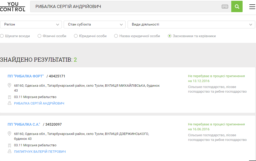Click the green magnifier search button
Screen dimensions: 256x161
[237, 6]
